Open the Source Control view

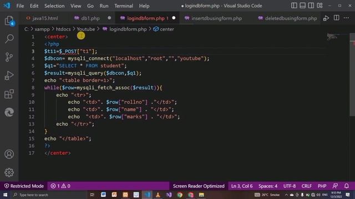tap(9, 57)
